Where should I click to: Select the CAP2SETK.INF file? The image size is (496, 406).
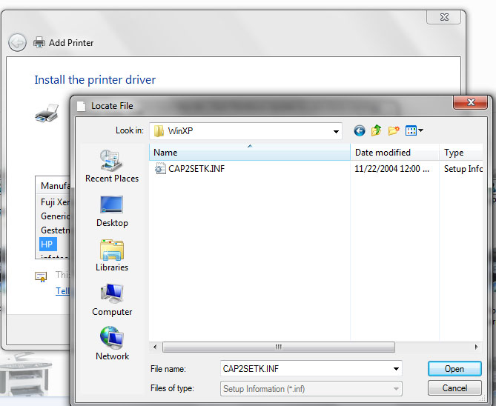tap(196, 168)
